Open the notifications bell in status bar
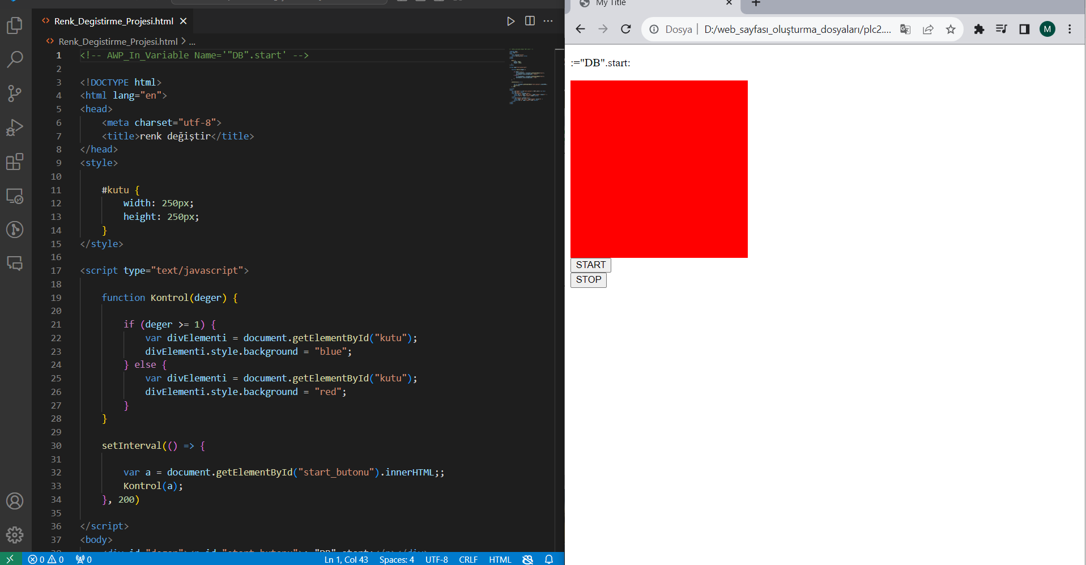1086x565 pixels. [549, 559]
